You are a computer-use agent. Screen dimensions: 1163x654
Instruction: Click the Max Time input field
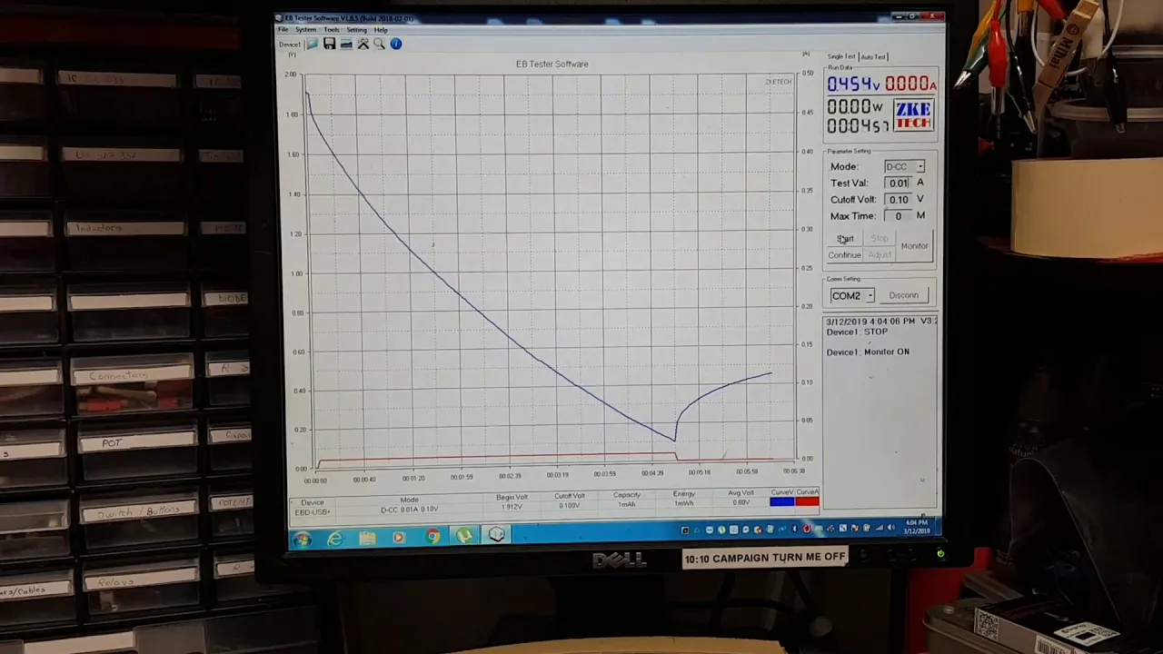[898, 216]
